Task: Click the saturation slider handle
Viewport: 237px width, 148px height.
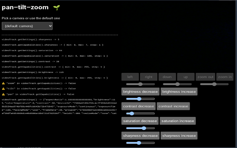Action: coord(144,128)
